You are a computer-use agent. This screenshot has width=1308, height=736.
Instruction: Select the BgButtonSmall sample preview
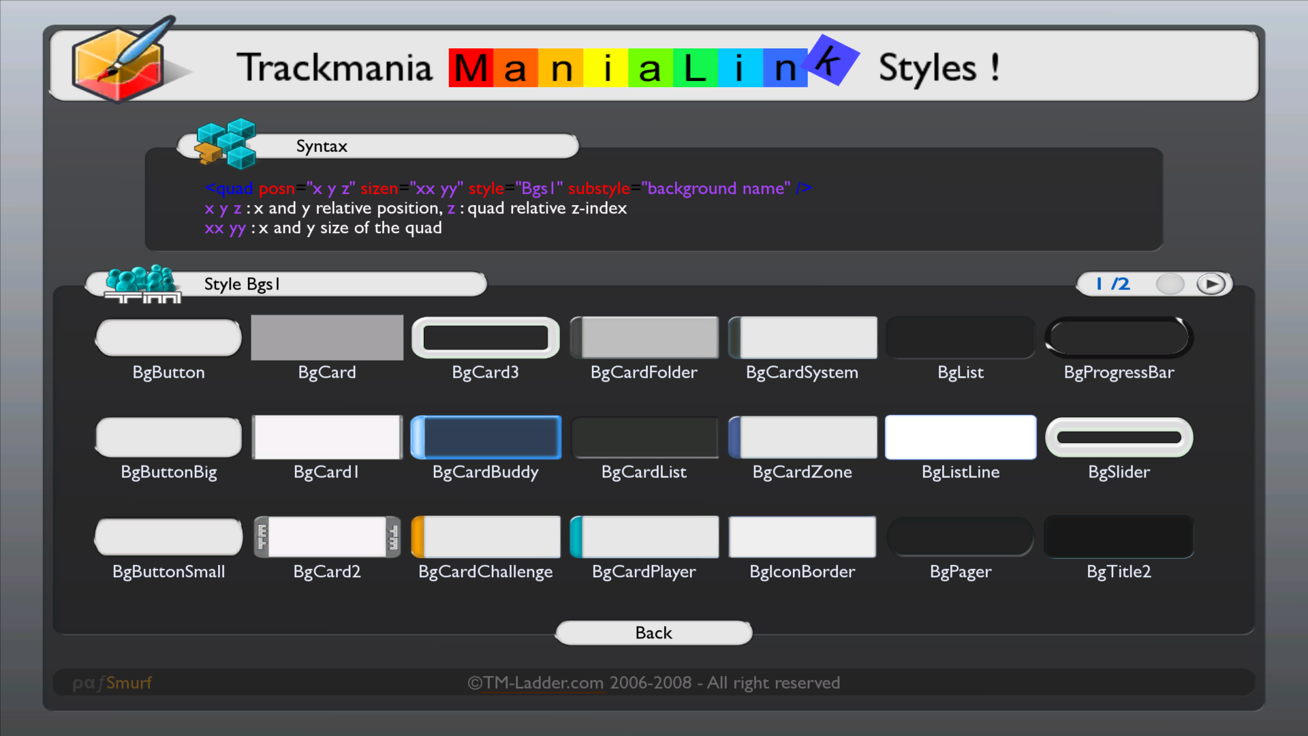click(x=168, y=537)
